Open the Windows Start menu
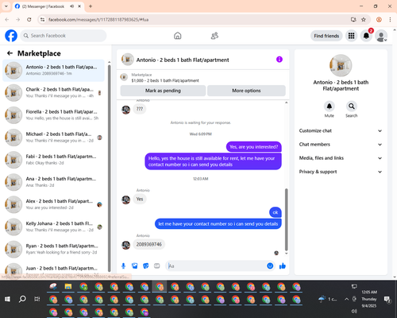The width and height of the screenshot is (397, 318). pos(7,299)
